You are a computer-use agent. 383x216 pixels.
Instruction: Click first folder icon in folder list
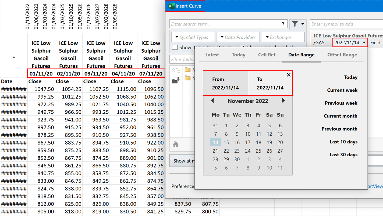click(x=188, y=70)
